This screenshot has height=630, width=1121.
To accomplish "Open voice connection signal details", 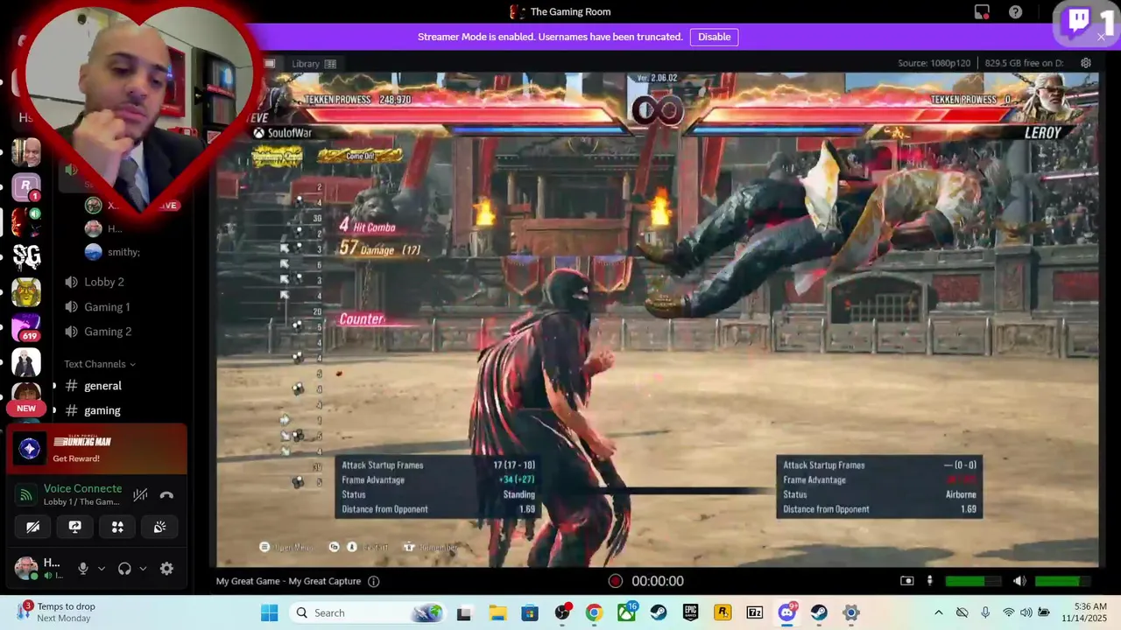I will click(26, 495).
